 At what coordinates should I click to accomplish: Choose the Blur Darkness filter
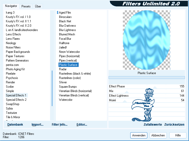[67, 26]
